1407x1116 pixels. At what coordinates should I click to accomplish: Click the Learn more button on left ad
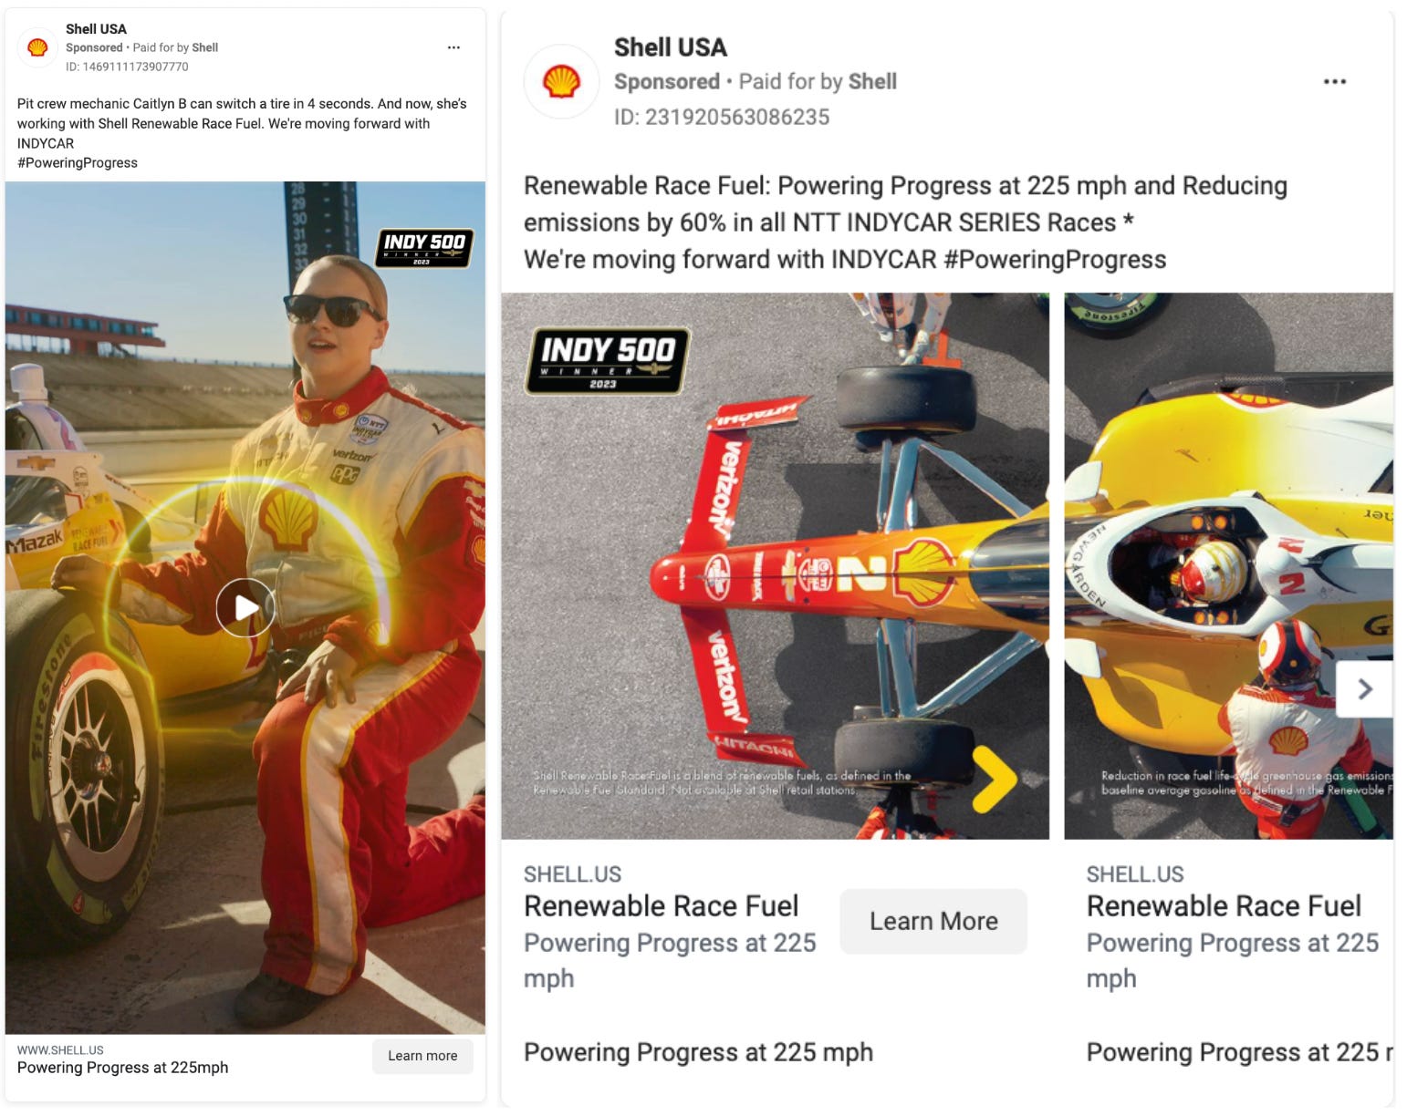[x=422, y=1056]
